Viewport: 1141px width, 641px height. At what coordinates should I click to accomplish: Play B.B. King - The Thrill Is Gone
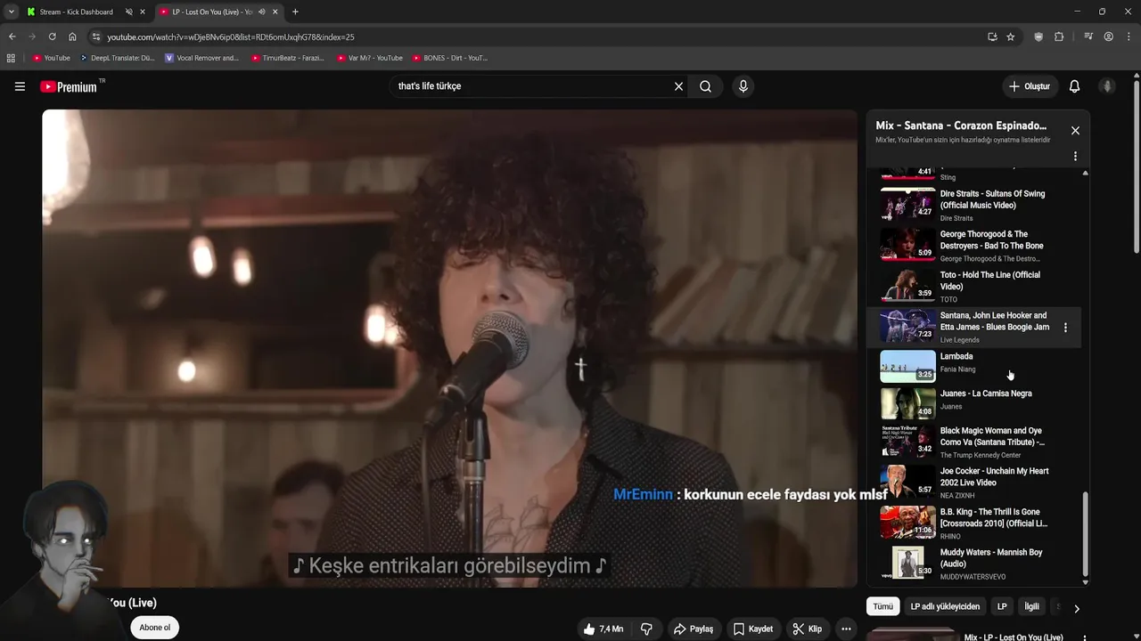point(975,523)
